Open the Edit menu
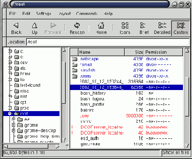Screen dimensions: 192x159 [26, 14]
